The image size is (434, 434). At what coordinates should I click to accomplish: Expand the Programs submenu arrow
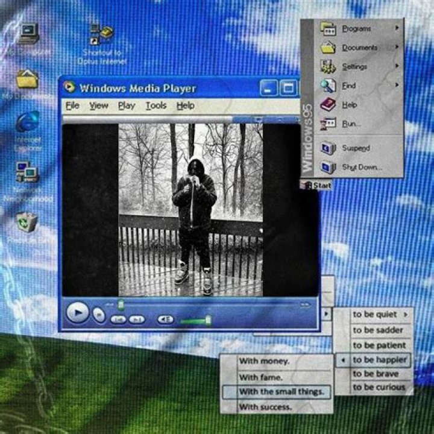(x=397, y=28)
